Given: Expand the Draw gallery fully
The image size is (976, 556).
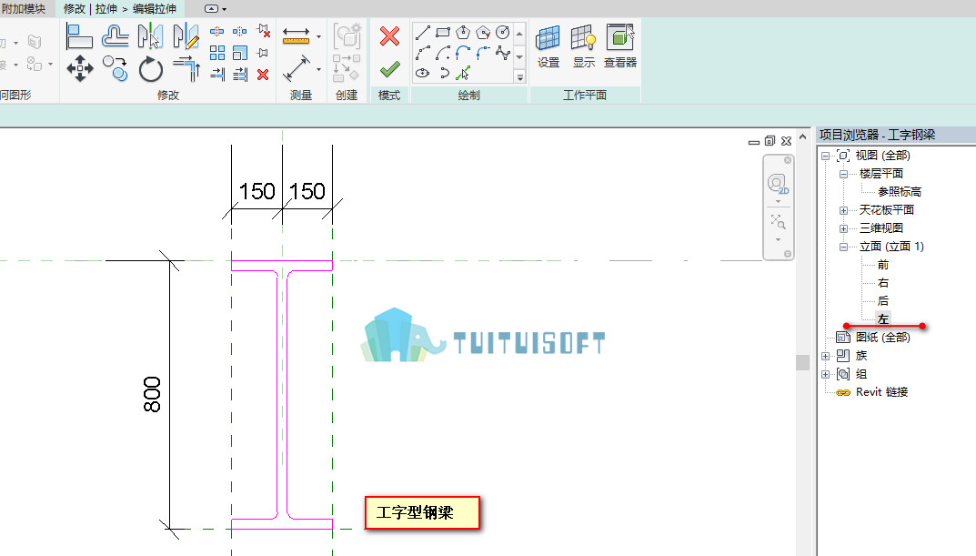Looking at the screenshot, I should point(519,77).
